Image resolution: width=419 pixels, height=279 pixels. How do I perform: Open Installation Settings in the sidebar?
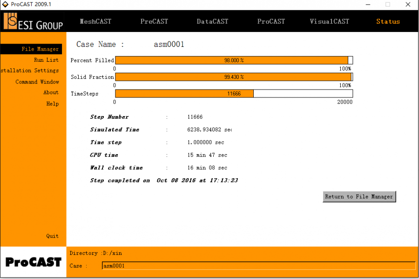[30, 71]
